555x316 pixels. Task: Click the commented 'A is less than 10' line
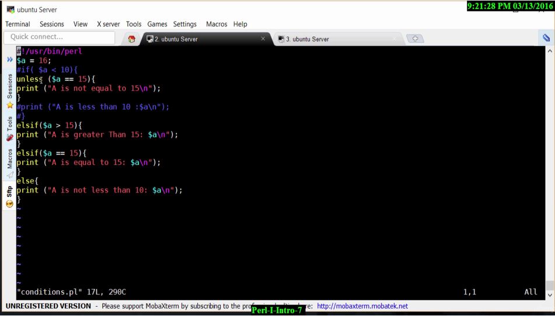point(93,107)
